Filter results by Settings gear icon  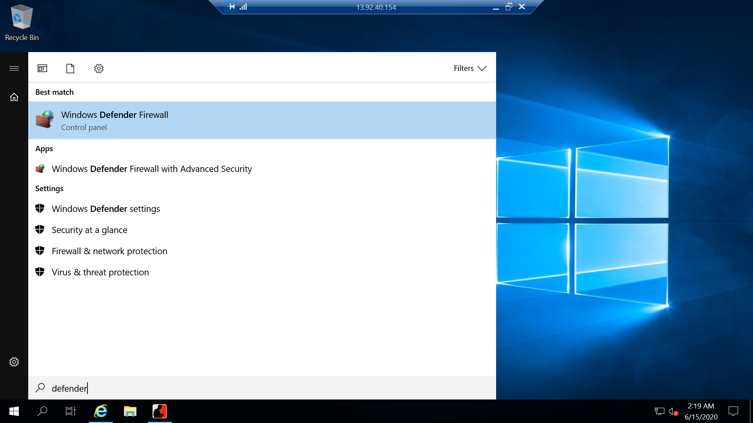coord(99,69)
